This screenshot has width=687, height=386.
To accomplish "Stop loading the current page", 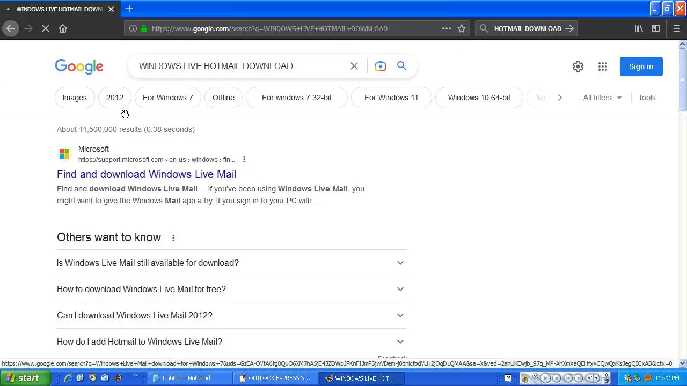I will pyautogui.click(x=46, y=28).
